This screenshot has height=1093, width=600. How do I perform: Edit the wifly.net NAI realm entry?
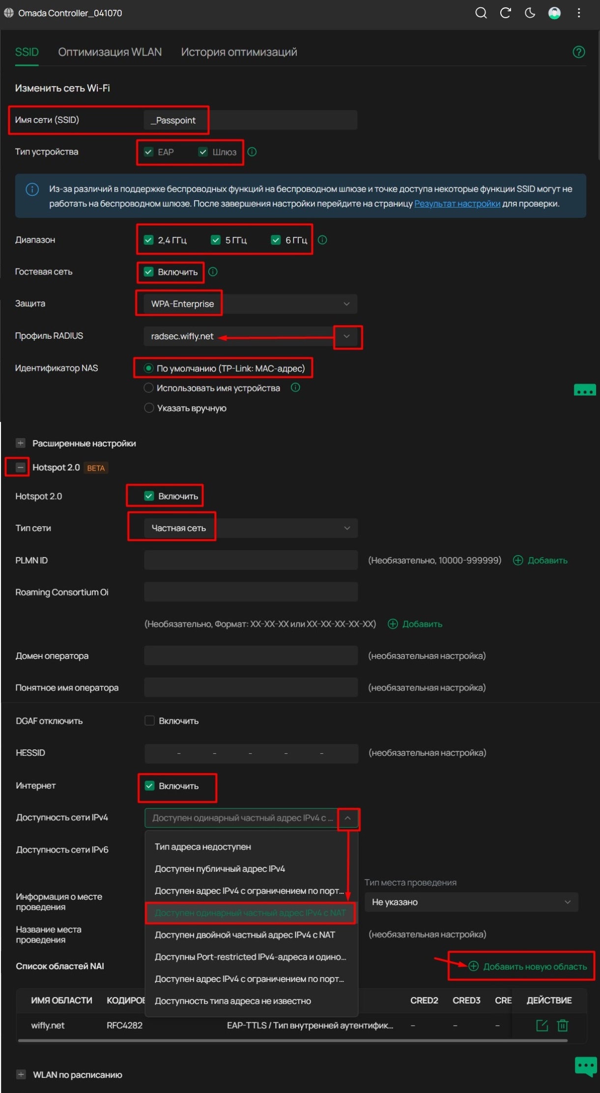[x=542, y=1025]
